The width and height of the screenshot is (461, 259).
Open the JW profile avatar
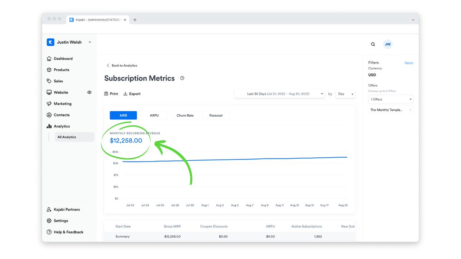pos(388,44)
